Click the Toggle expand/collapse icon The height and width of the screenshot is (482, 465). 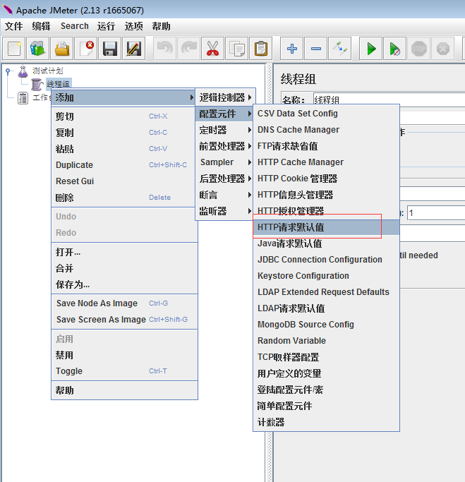(x=340, y=49)
